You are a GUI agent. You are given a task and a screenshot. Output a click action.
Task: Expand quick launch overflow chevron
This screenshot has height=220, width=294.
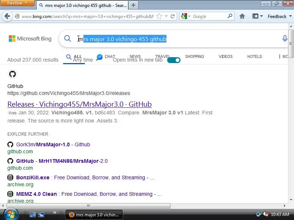pyautogui.click(x=54, y=212)
